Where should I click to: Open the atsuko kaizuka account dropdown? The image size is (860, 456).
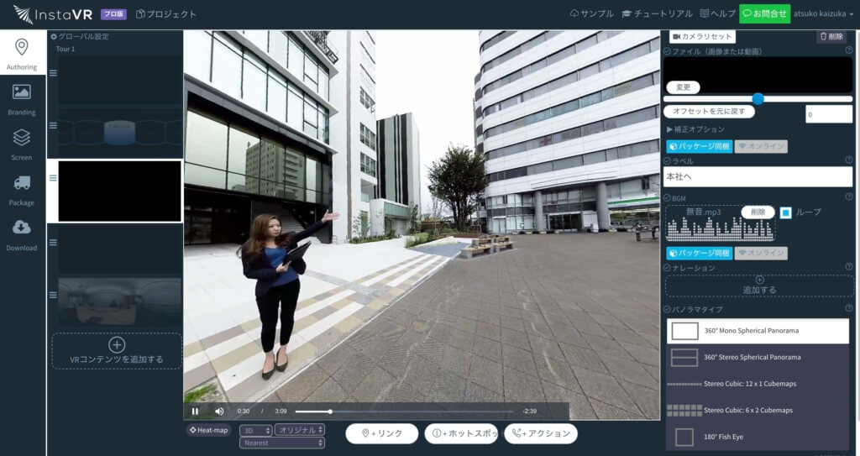(x=823, y=13)
